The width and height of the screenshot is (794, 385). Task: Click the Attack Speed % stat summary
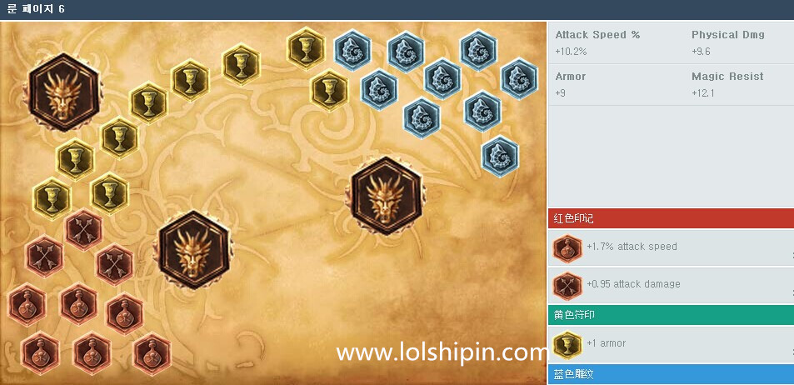pyautogui.click(x=597, y=42)
